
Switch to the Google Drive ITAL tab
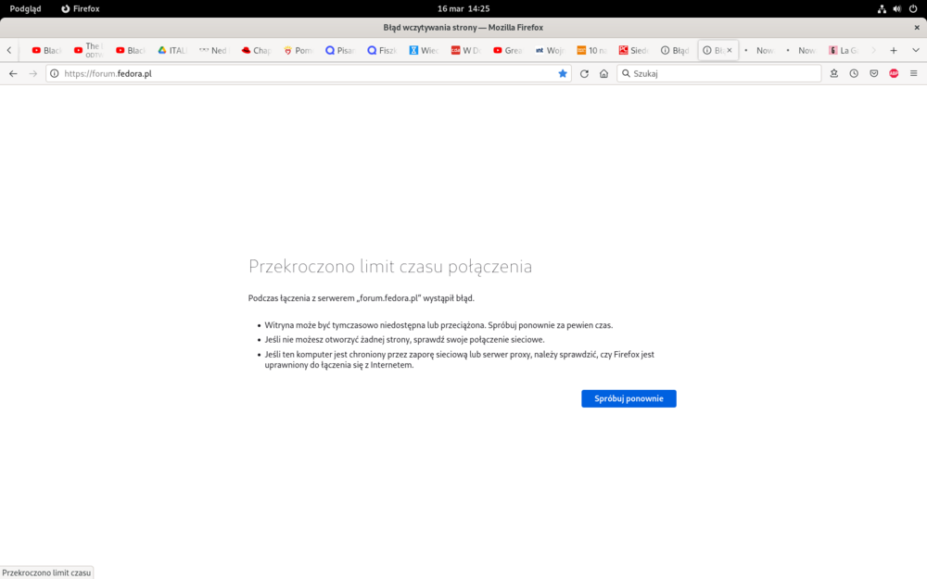coord(172,51)
